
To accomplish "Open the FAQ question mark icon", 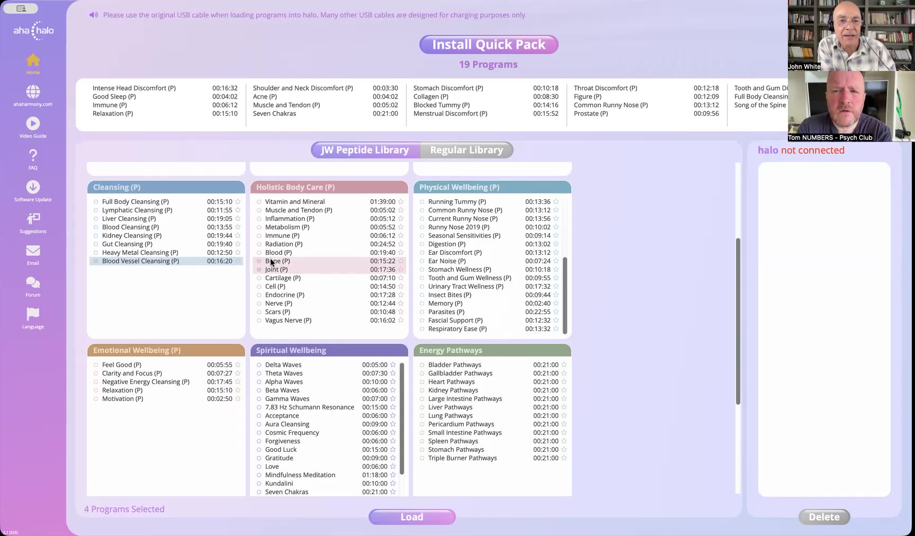I will [33, 155].
